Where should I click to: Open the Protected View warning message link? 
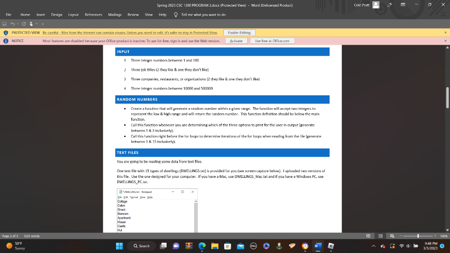[x=130, y=33]
